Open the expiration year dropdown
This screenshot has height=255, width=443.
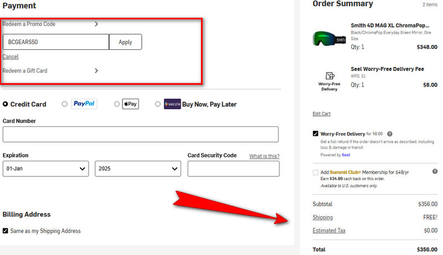(138, 169)
